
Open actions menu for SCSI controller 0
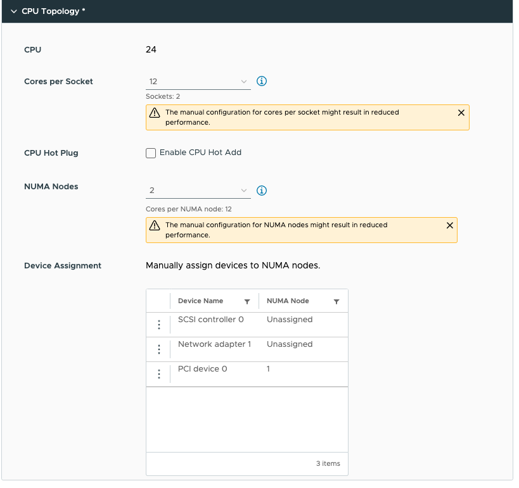158,325
